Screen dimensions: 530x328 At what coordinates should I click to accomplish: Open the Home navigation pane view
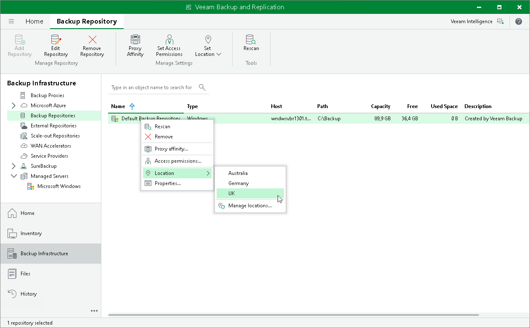[50, 213]
